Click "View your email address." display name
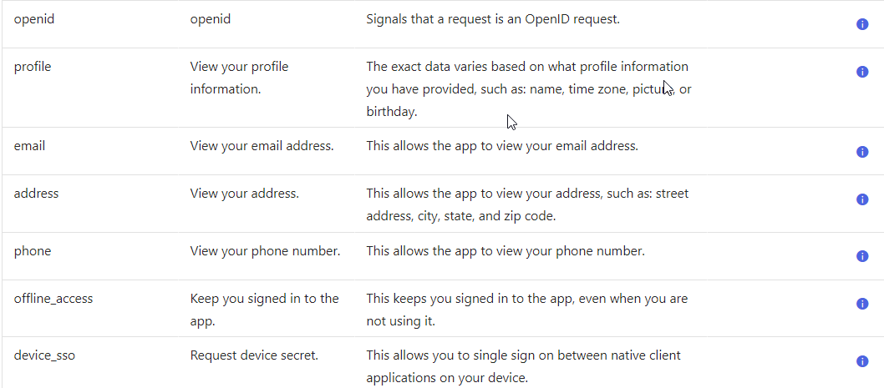Screen dimensions: 884x388 pyautogui.click(x=262, y=145)
